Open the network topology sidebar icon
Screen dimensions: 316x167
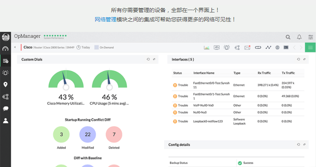[5, 97]
